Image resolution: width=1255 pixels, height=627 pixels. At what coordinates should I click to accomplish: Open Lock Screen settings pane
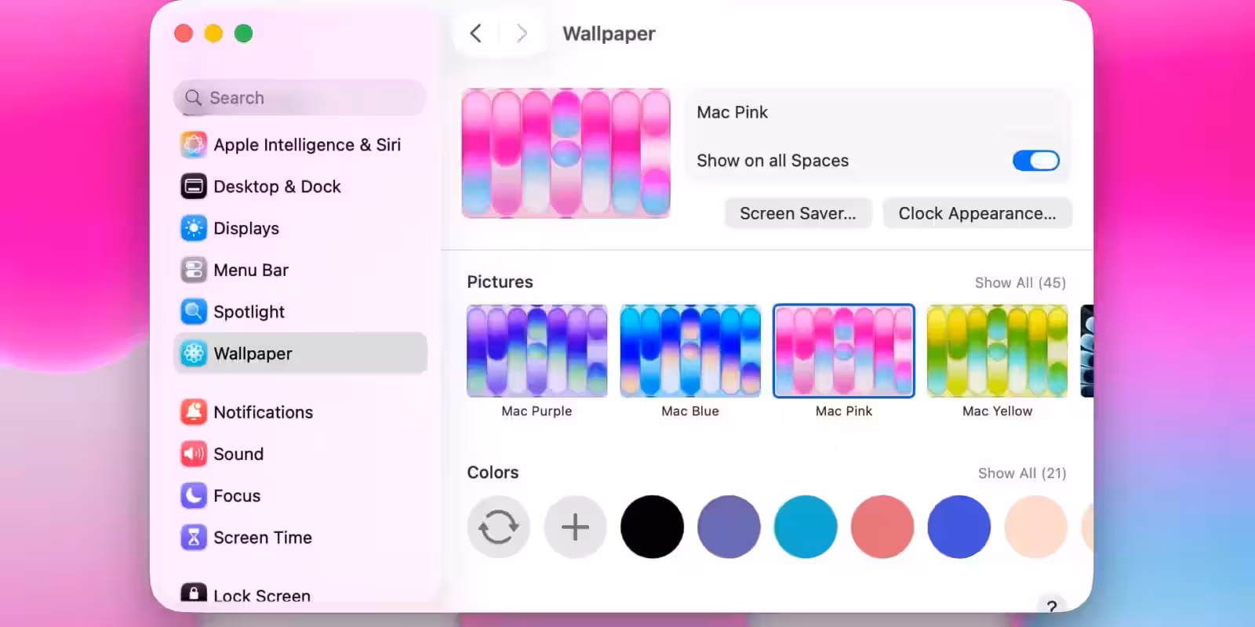tap(261, 596)
